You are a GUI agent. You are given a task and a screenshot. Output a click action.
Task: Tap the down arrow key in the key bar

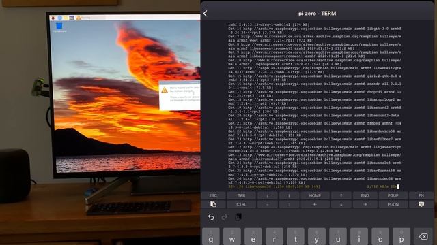click(x=341, y=204)
